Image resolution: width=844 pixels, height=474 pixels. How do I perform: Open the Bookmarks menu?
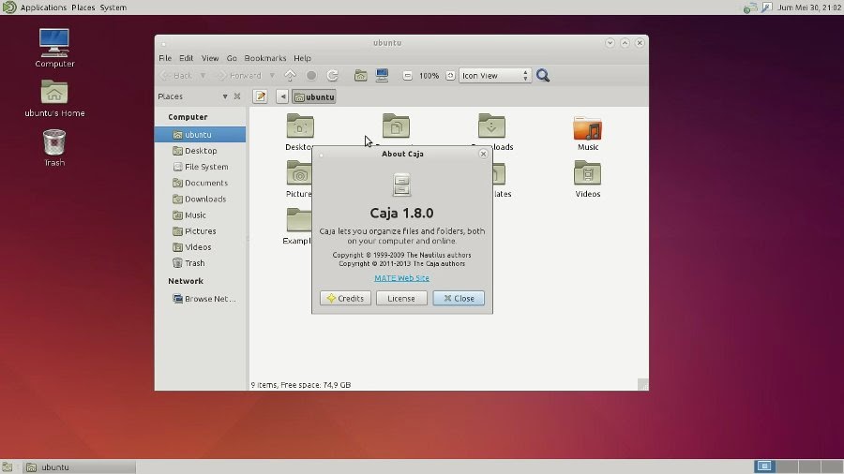(x=265, y=58)
